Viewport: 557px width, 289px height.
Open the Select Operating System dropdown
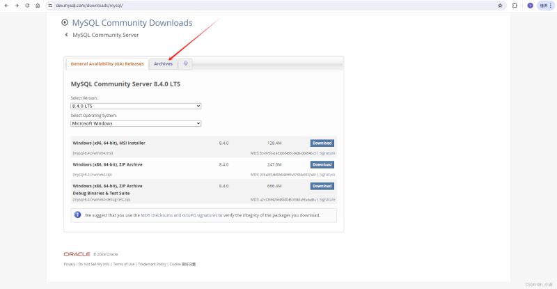[136, 123]
